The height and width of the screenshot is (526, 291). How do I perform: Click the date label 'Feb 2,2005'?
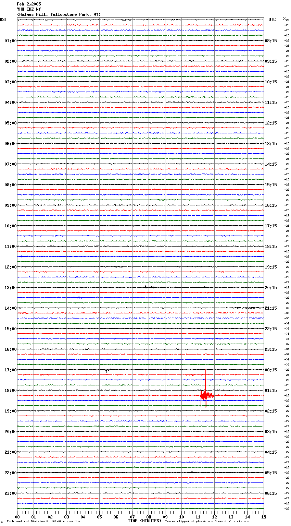[29, 4]
